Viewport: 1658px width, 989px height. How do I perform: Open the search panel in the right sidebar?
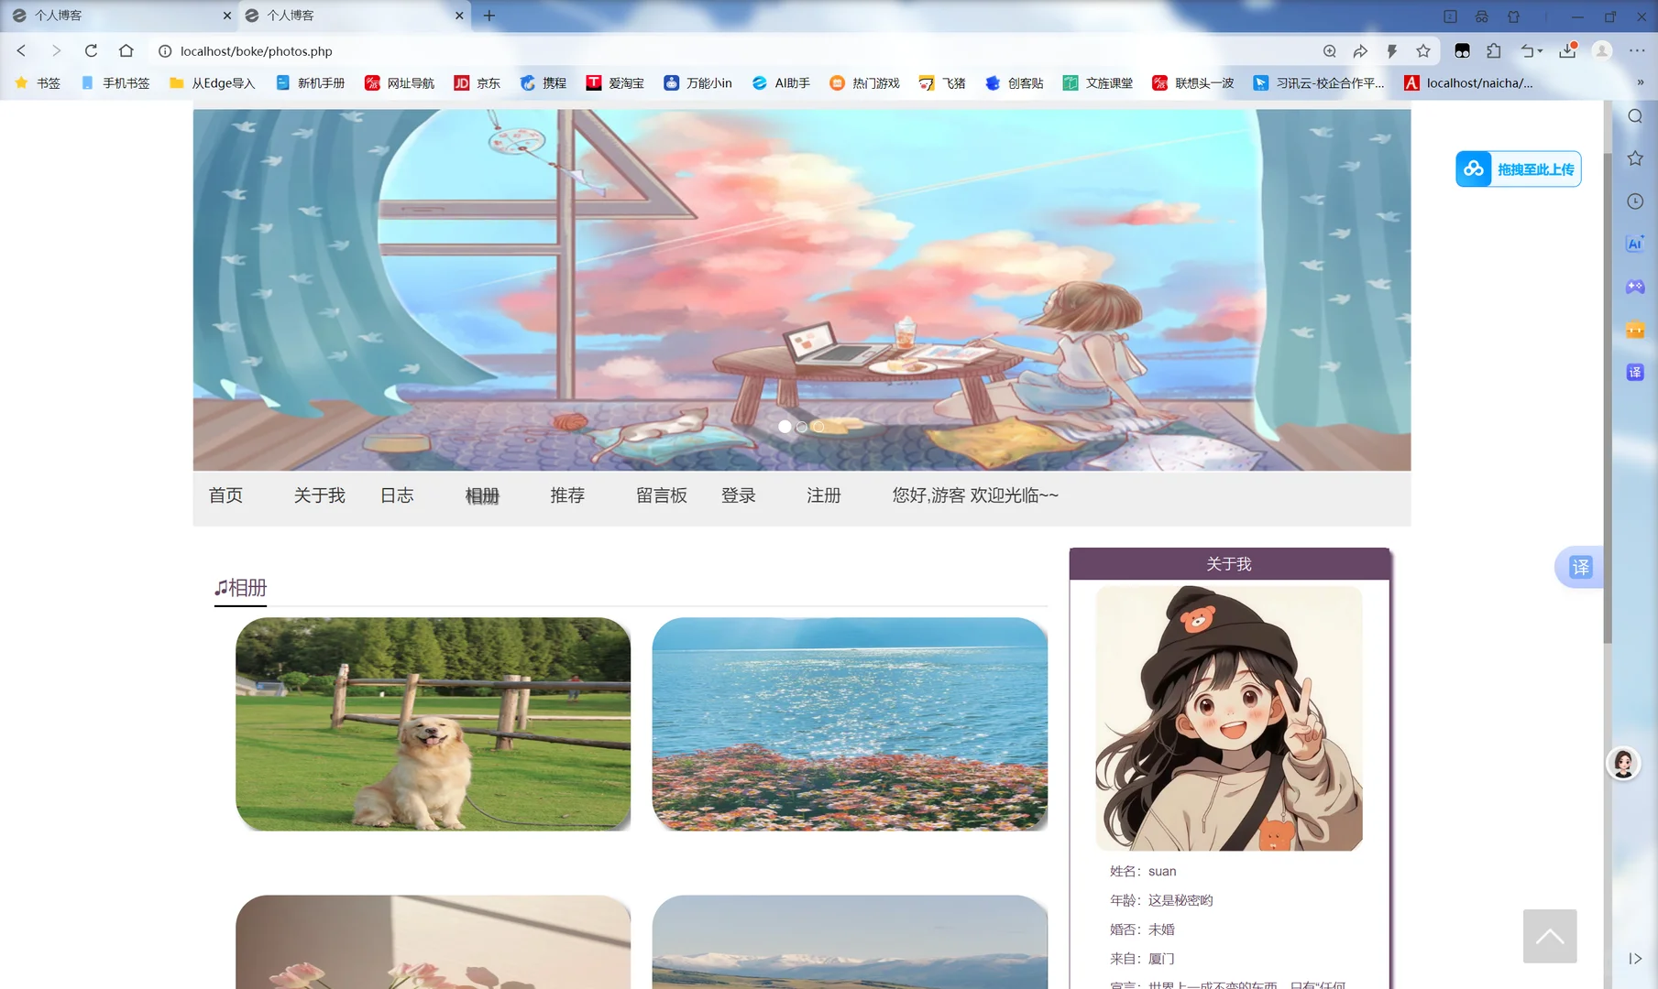(x=1635, y=115)
